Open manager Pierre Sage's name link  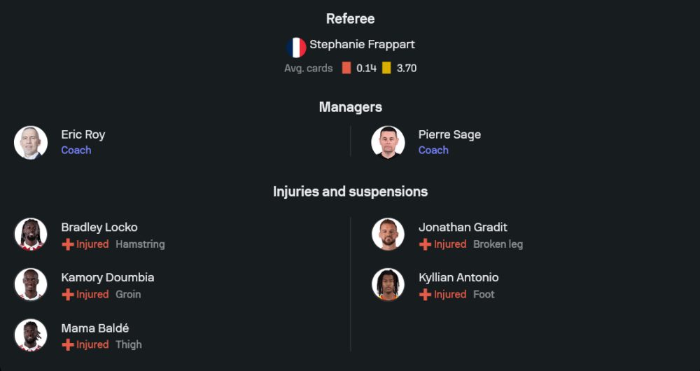(x=449, y=134)
